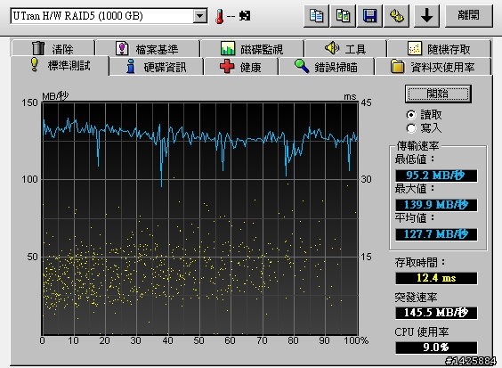Viewport: 502px width, 368px height.
Task: Click the 開始 button
Action: pyautogui.click(x=438, y=94)
